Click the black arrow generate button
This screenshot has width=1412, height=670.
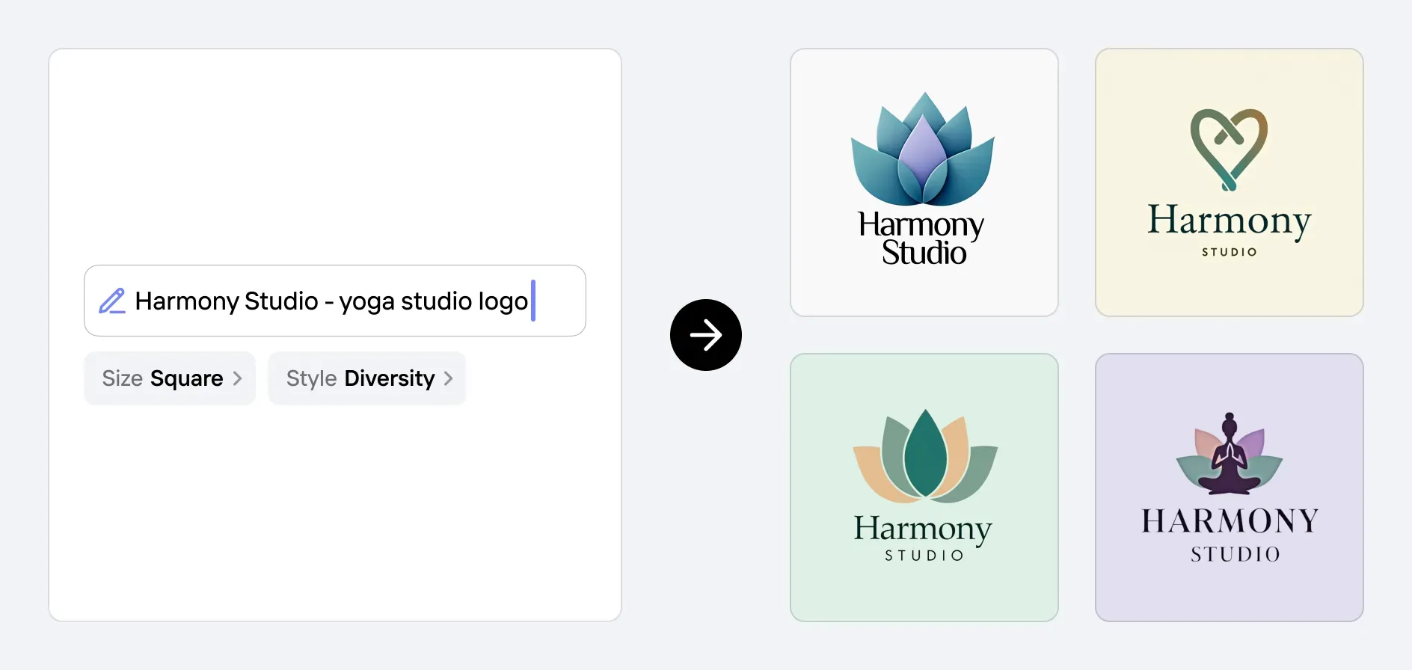click(x=705, y=335)
